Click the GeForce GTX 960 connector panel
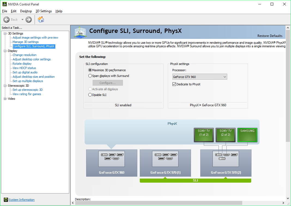 pos(111,159)
